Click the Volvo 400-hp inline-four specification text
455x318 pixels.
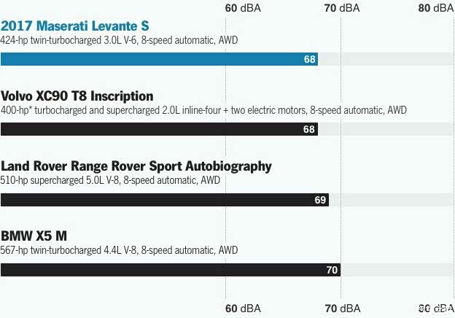(203, 110)
